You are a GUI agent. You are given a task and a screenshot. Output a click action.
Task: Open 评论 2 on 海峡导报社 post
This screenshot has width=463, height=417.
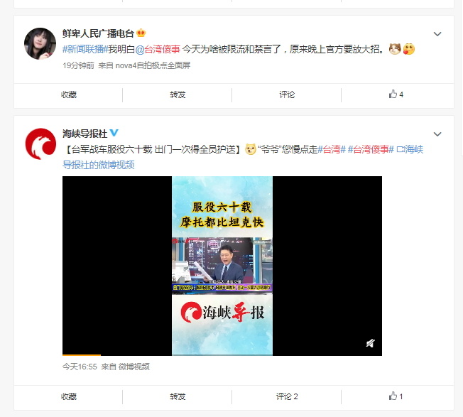pos(287,396)
